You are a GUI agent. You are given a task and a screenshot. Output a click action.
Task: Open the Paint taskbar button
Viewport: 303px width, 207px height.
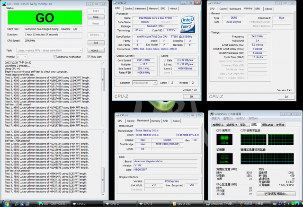254,204
